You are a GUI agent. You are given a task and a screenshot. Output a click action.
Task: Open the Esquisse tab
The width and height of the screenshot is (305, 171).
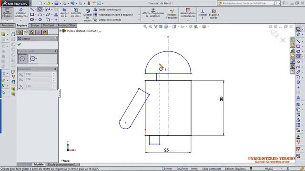click(x=22, y=25)
